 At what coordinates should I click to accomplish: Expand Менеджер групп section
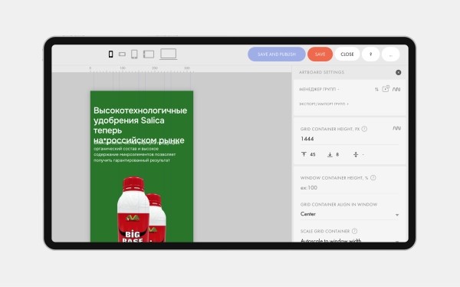(x=319, y=89)
